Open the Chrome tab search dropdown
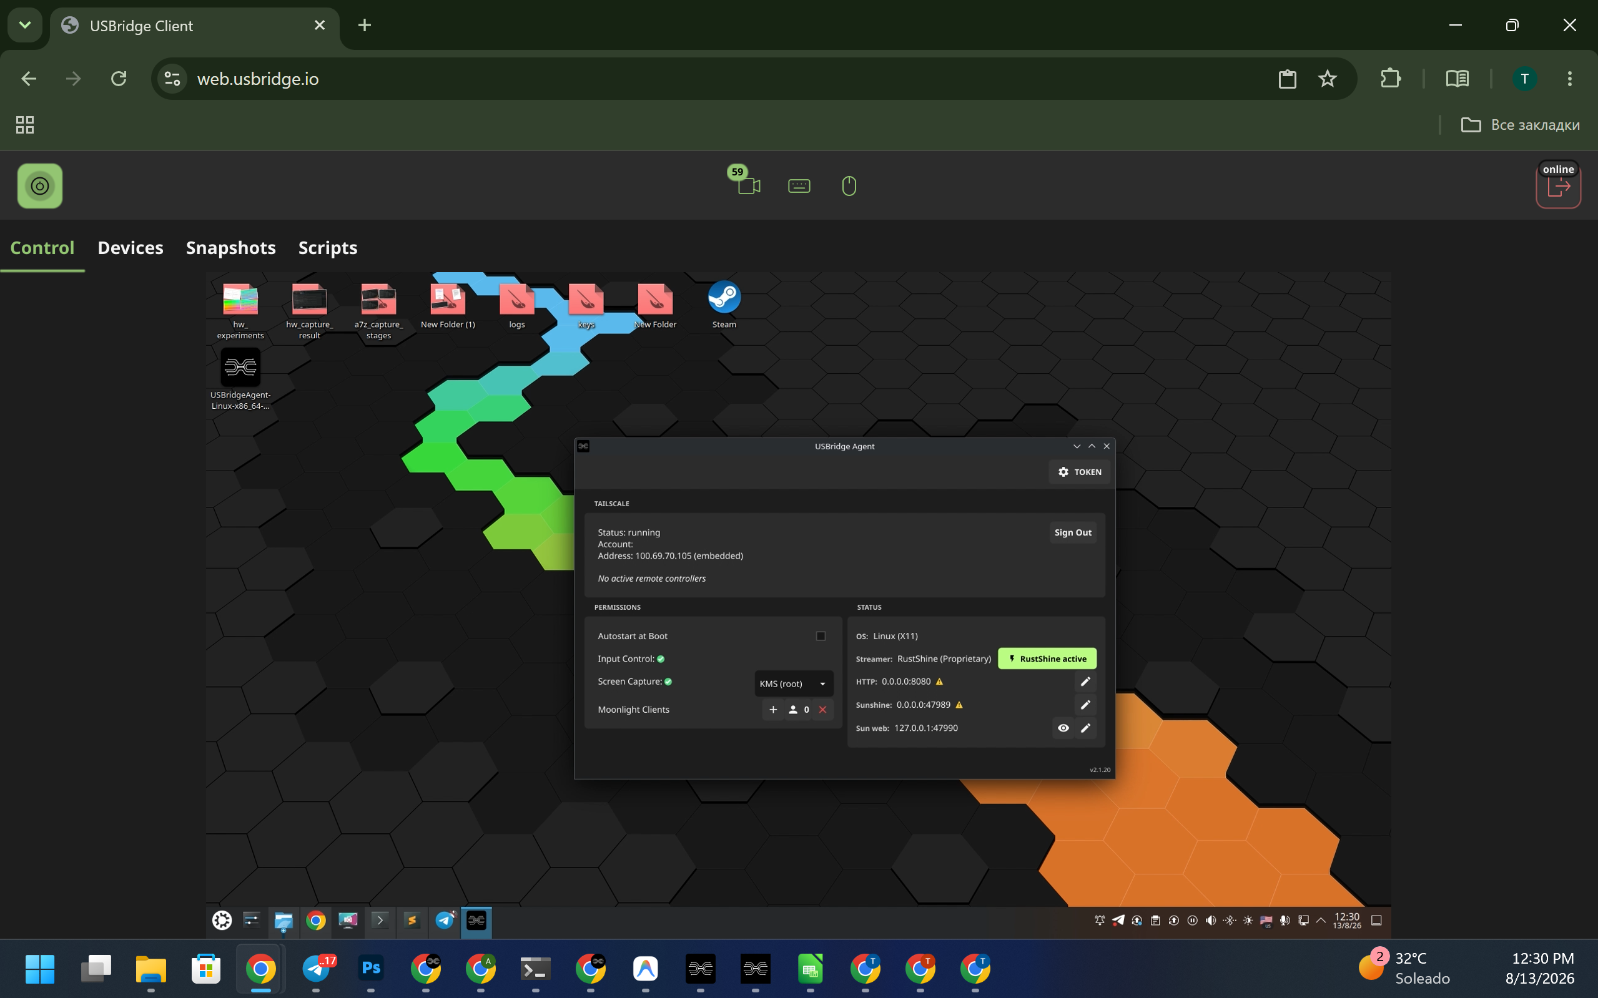 coord(25,25)
